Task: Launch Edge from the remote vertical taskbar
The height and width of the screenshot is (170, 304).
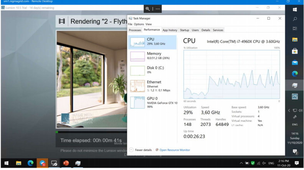Action: 295,74
